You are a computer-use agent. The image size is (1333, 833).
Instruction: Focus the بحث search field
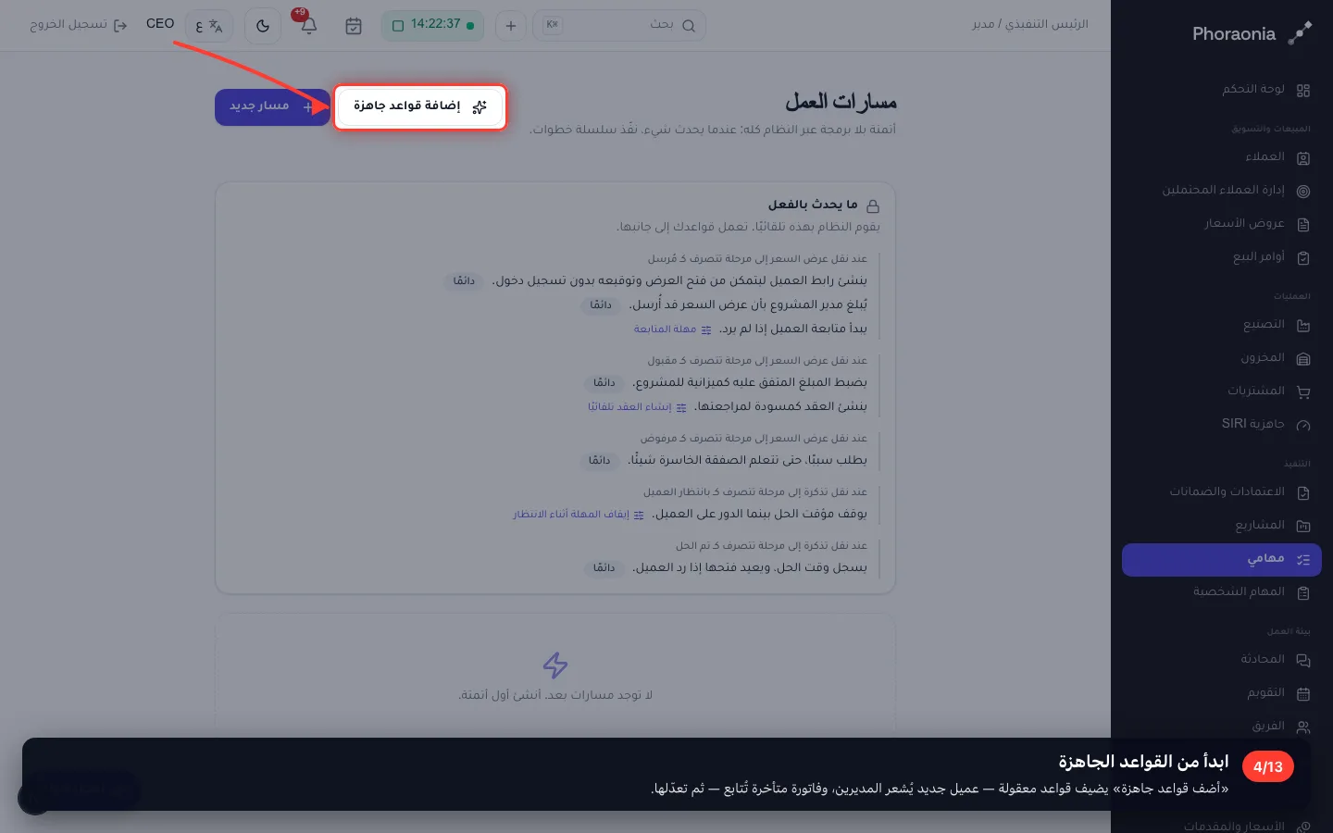[x=619, y=25]
